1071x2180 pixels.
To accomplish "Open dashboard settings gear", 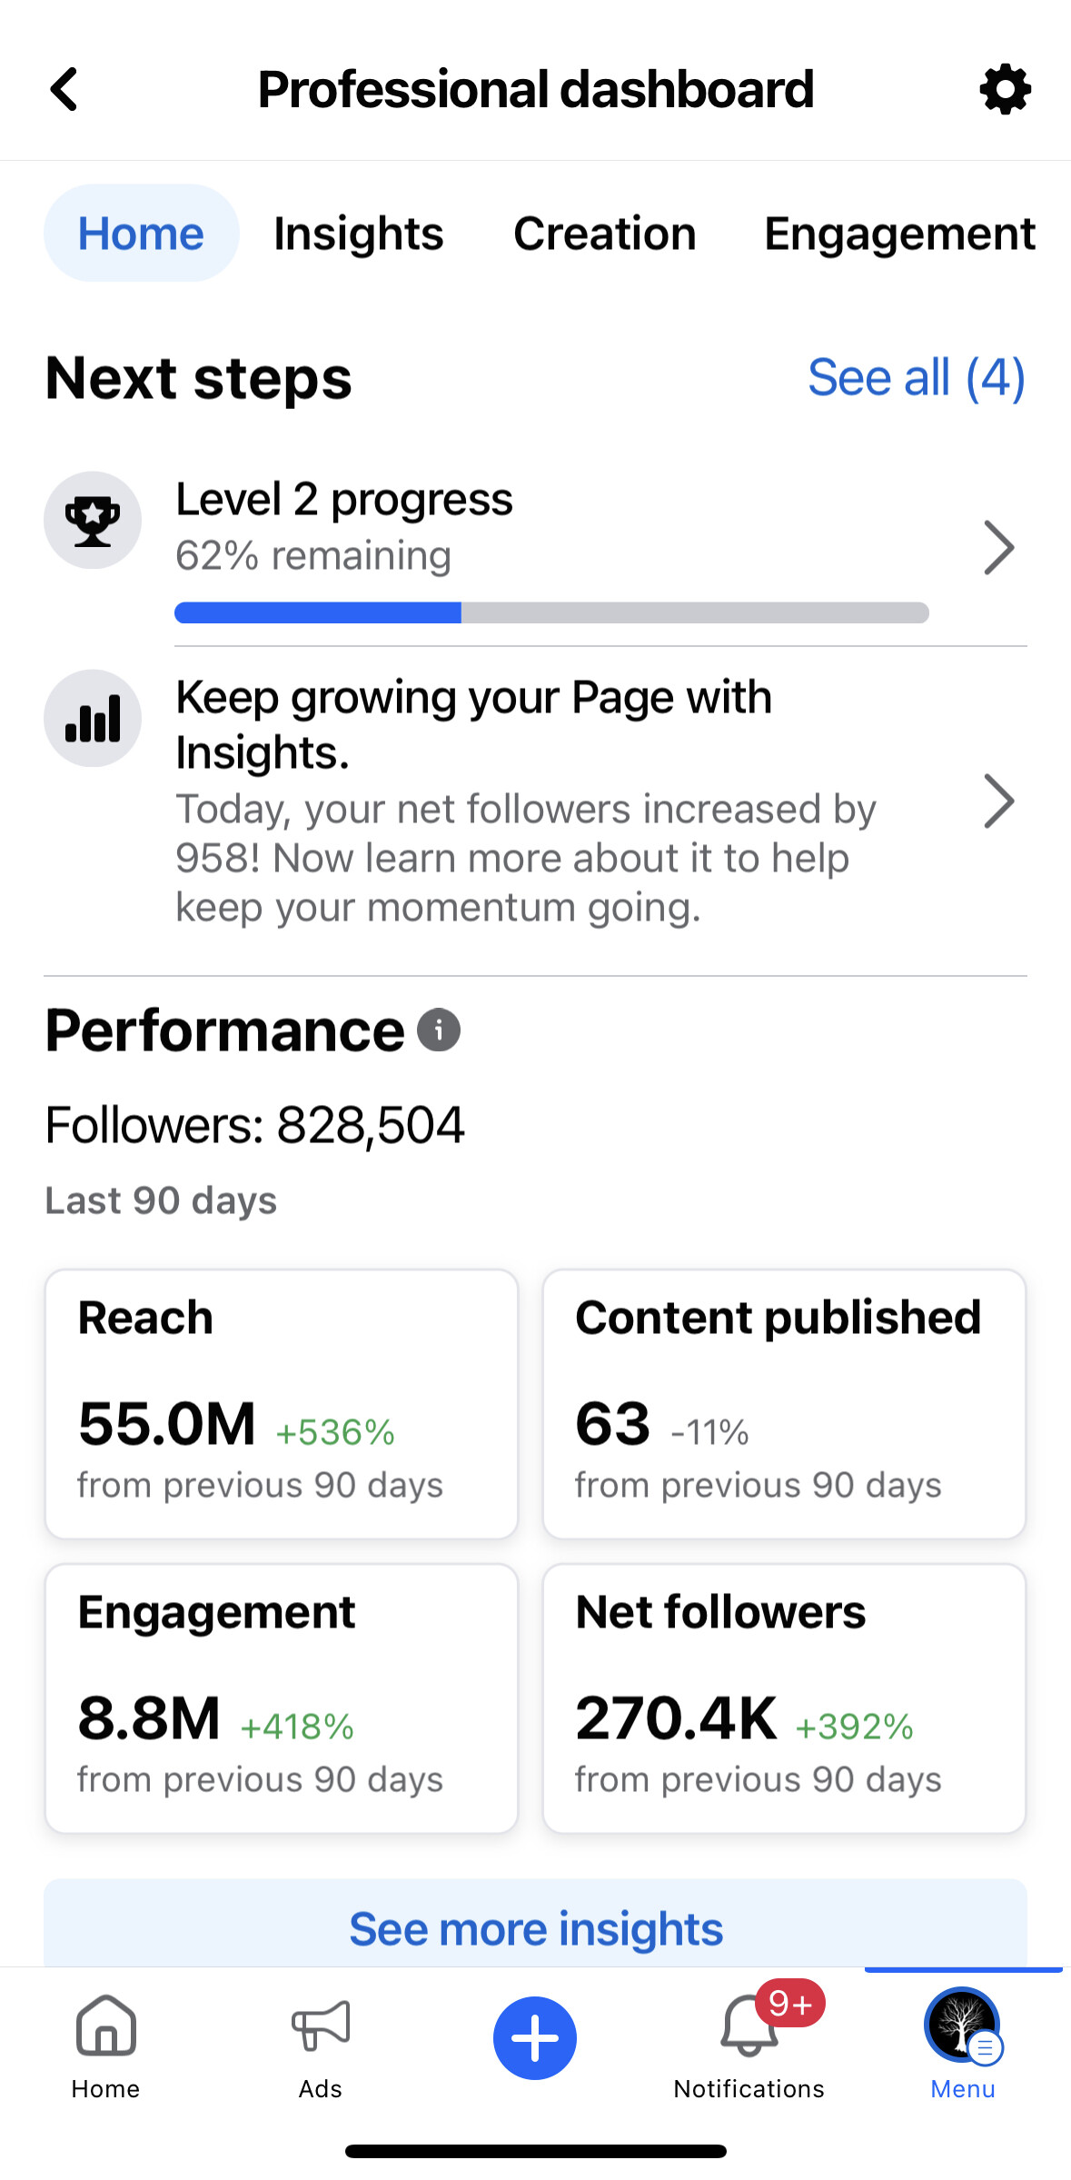I will pyautogui.click(x=1005, y=89).
